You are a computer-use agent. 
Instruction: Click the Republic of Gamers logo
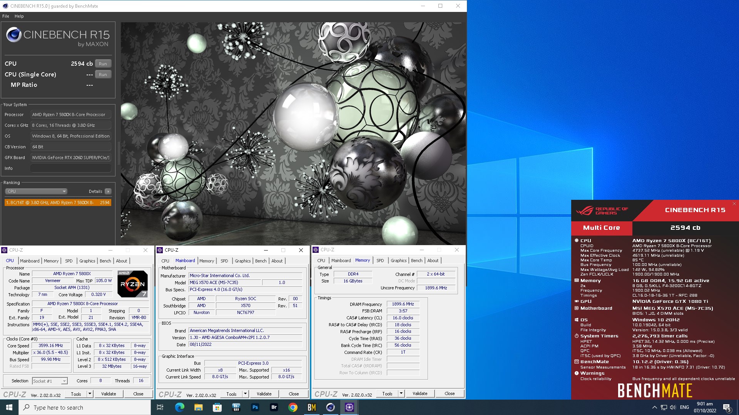tap(602, 211)
